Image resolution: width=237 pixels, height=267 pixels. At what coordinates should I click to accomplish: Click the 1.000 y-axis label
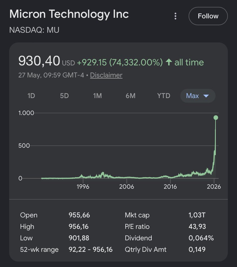click(x=26, y=113)
